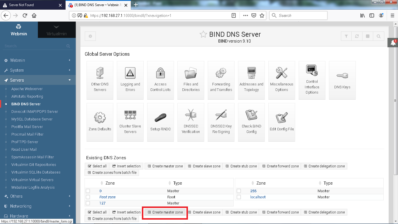This screenshot has height=224, width=398.
Task: Open Cluster Slave Servers
Action: [130, 122]
